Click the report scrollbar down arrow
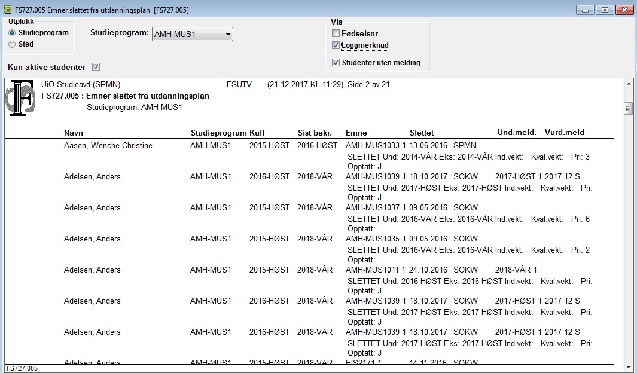This screenshot has width=637, height=373. (629, 368)
